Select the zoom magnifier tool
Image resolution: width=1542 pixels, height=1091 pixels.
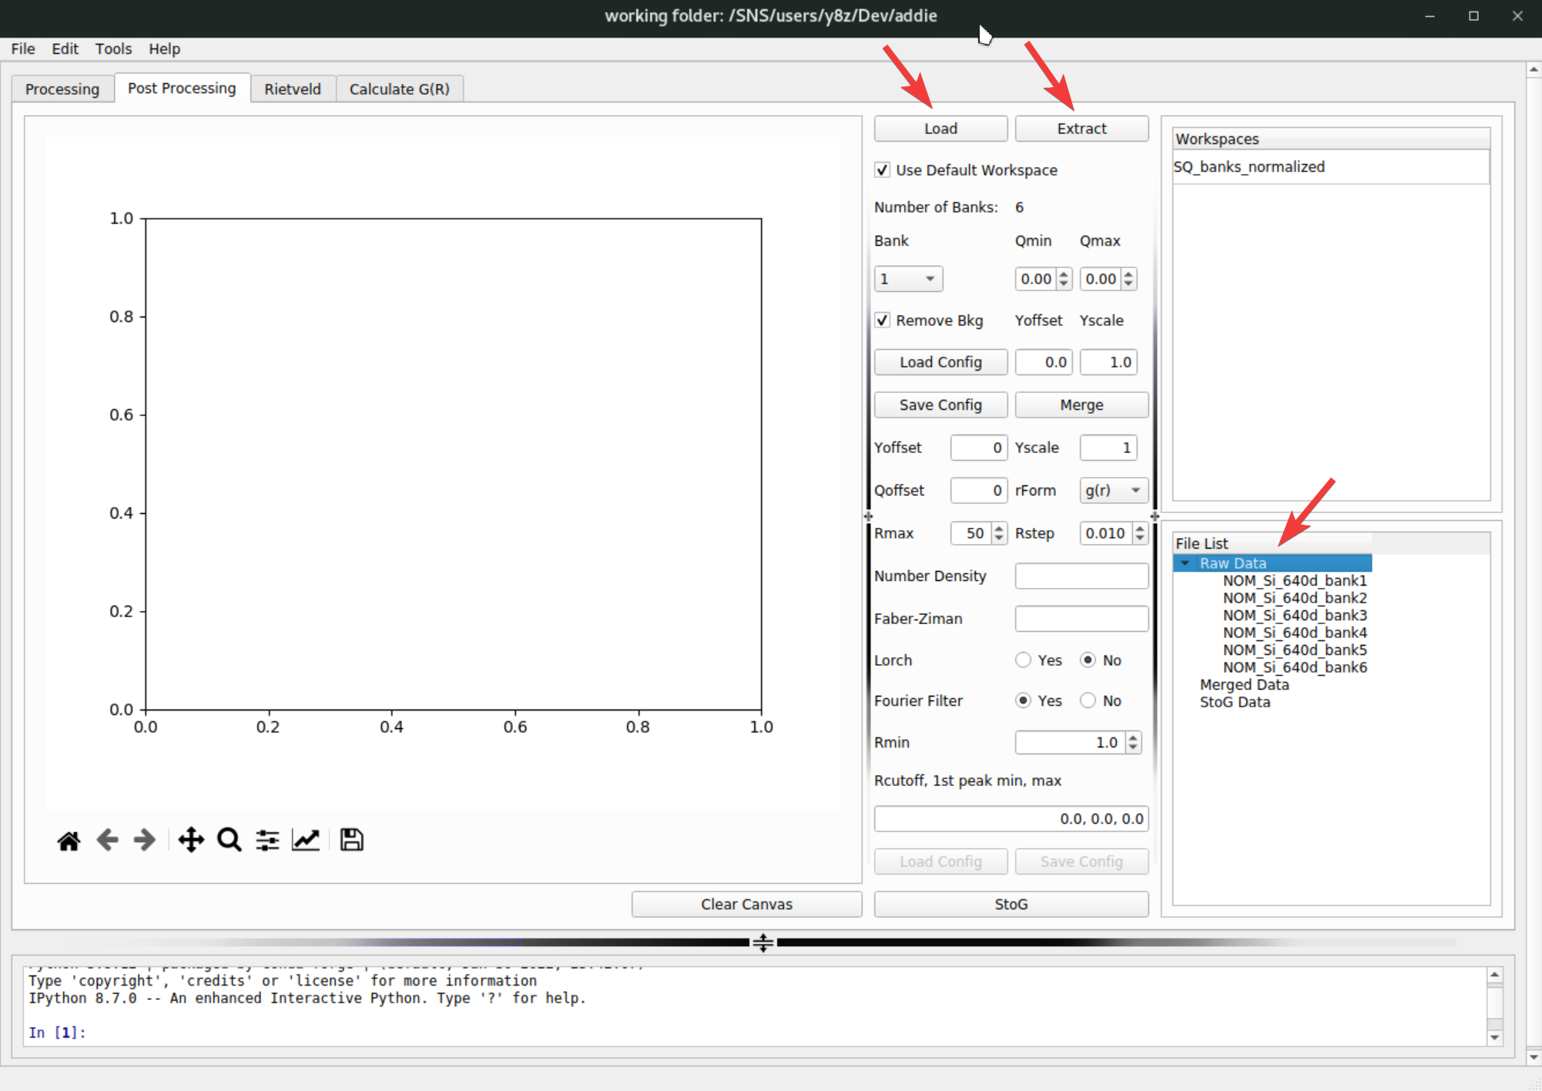(x=229, y=840)
